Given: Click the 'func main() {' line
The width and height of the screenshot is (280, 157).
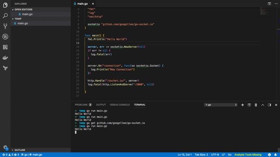Looking at the screenshot, I should point(94,35).
